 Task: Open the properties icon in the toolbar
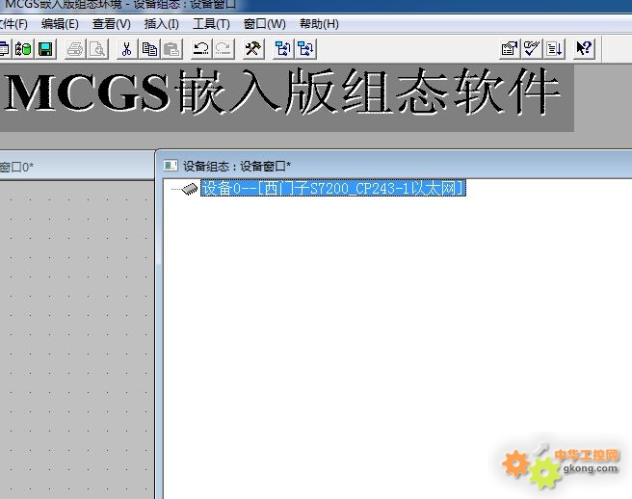[510, 49]
